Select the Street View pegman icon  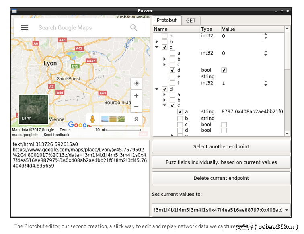click(x=92, y=119)
